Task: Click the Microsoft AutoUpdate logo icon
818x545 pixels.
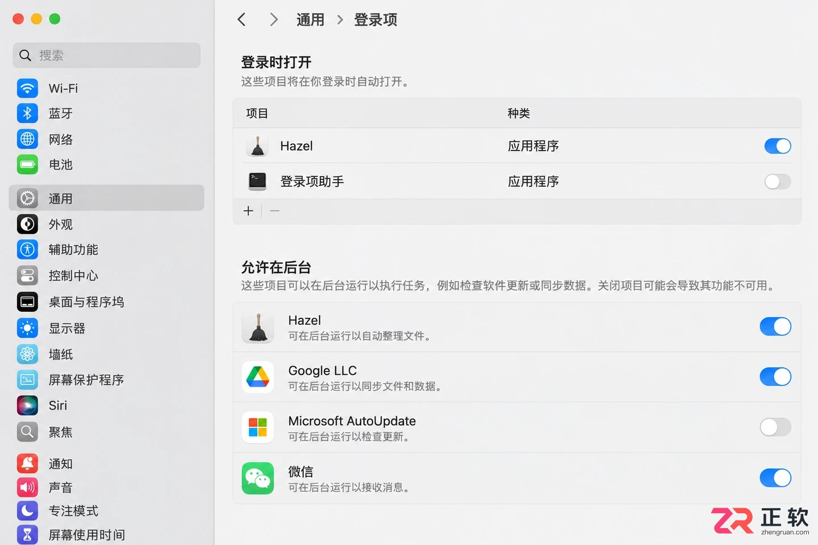Action: (258, 427)
